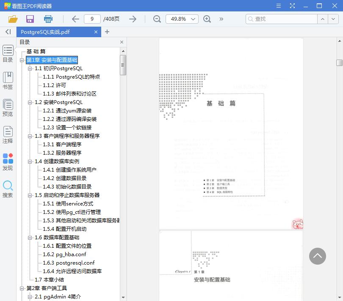Jump to 1.5.1 使用service方式
The image size is (343, 301).
(x=68, y=204)
